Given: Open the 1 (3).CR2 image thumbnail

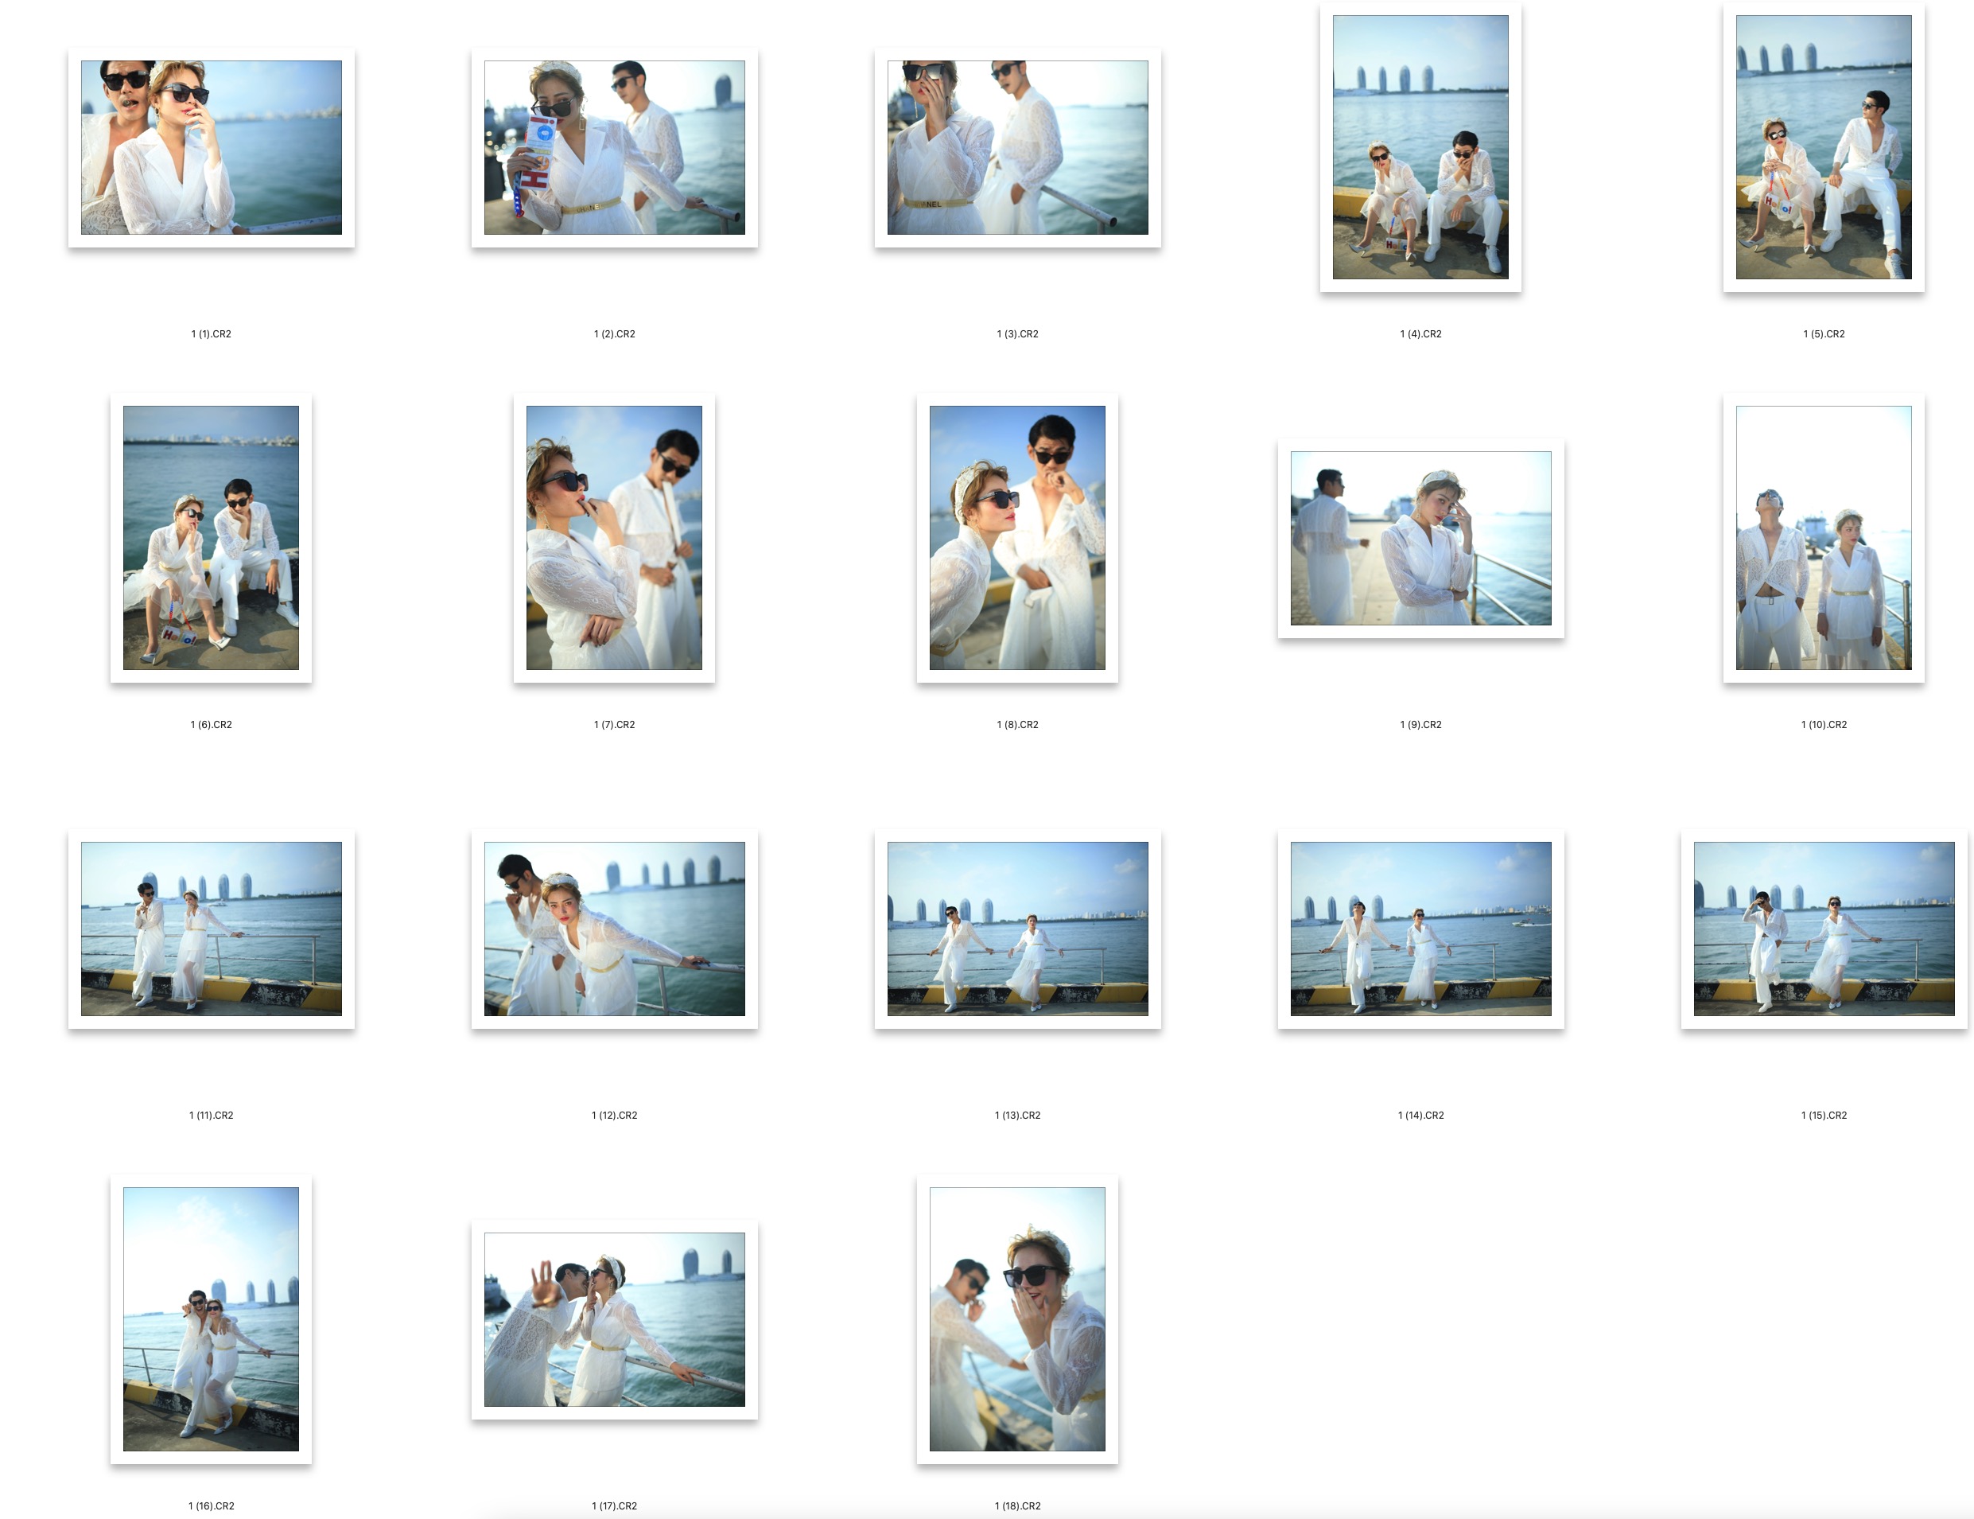Looking at the screenshot, I should (1017, 147).
